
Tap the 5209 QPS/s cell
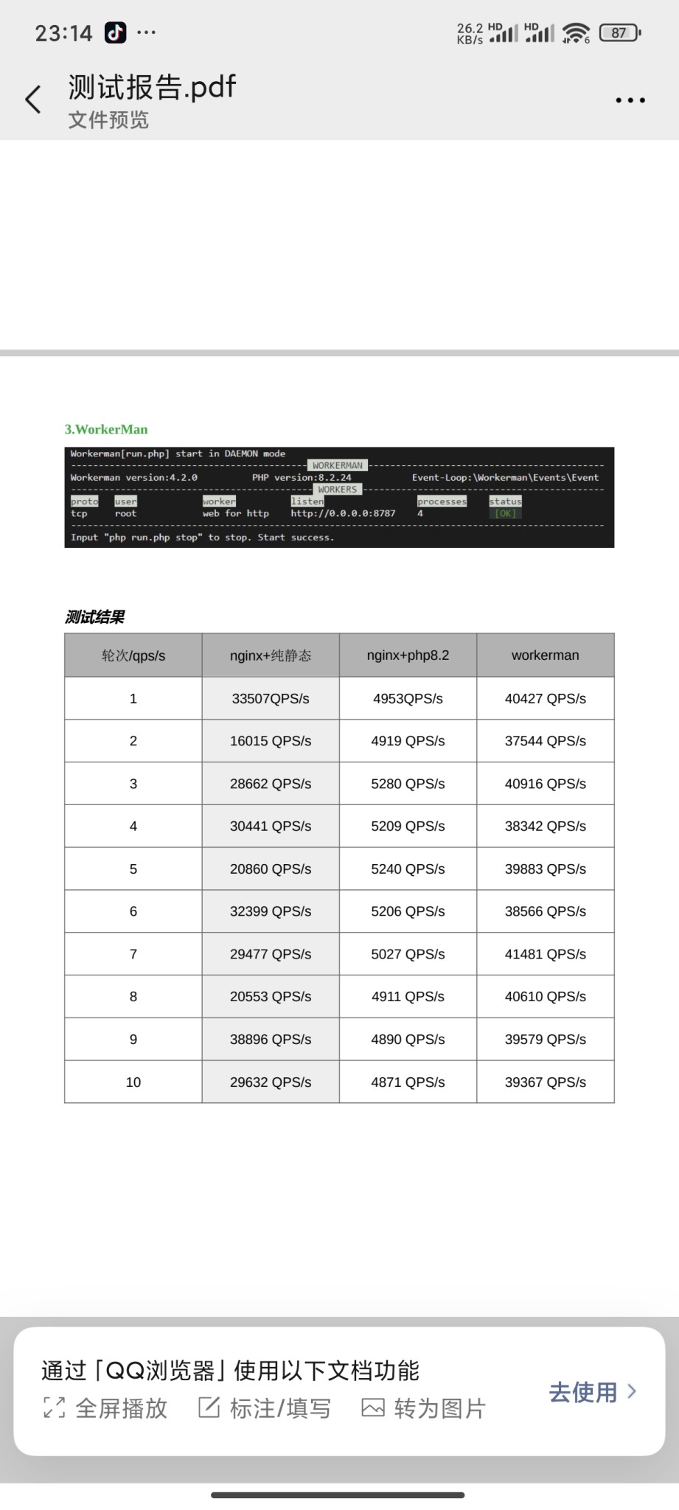point(408,827)
